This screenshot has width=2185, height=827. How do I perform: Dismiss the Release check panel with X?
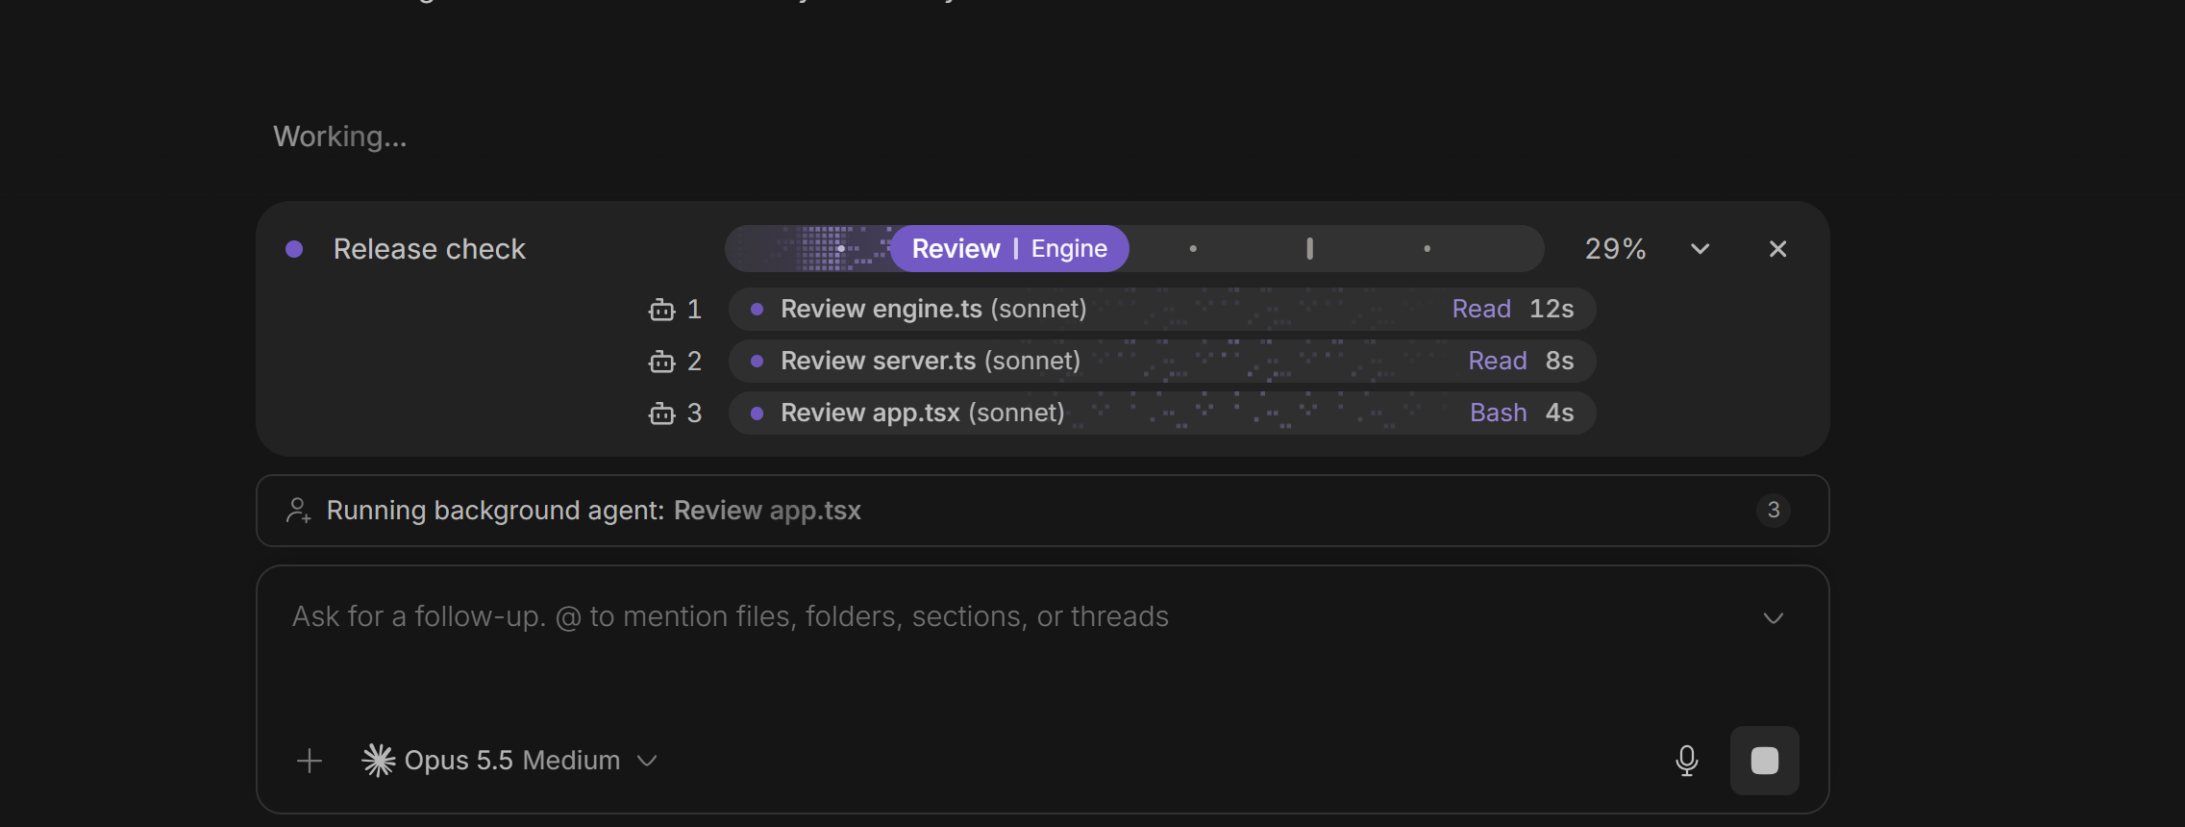point(1778,249)
